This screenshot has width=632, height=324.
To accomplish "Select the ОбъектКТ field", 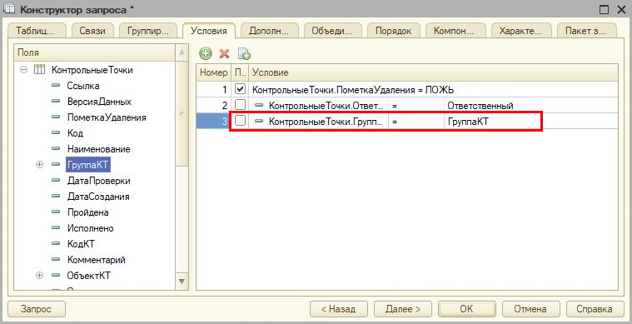I will [x=88, y=276].
